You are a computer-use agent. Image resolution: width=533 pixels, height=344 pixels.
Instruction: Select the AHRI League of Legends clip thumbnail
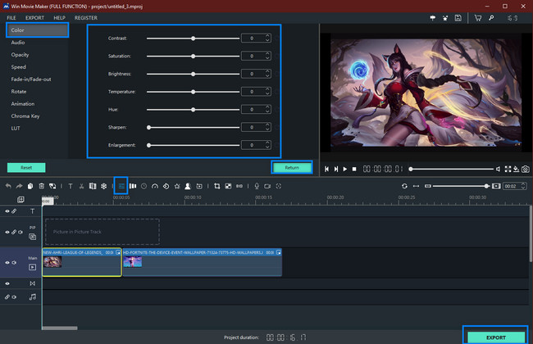click(x=52, y=262)
